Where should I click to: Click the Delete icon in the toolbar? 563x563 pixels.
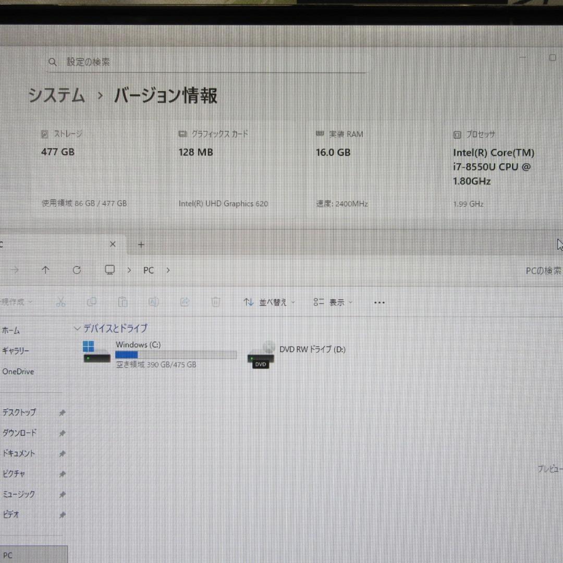215,302
